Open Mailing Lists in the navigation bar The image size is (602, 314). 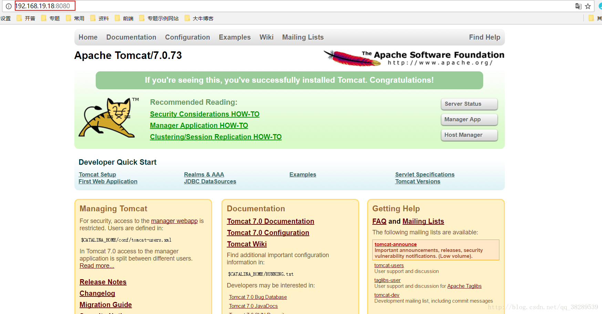(303, 37)
